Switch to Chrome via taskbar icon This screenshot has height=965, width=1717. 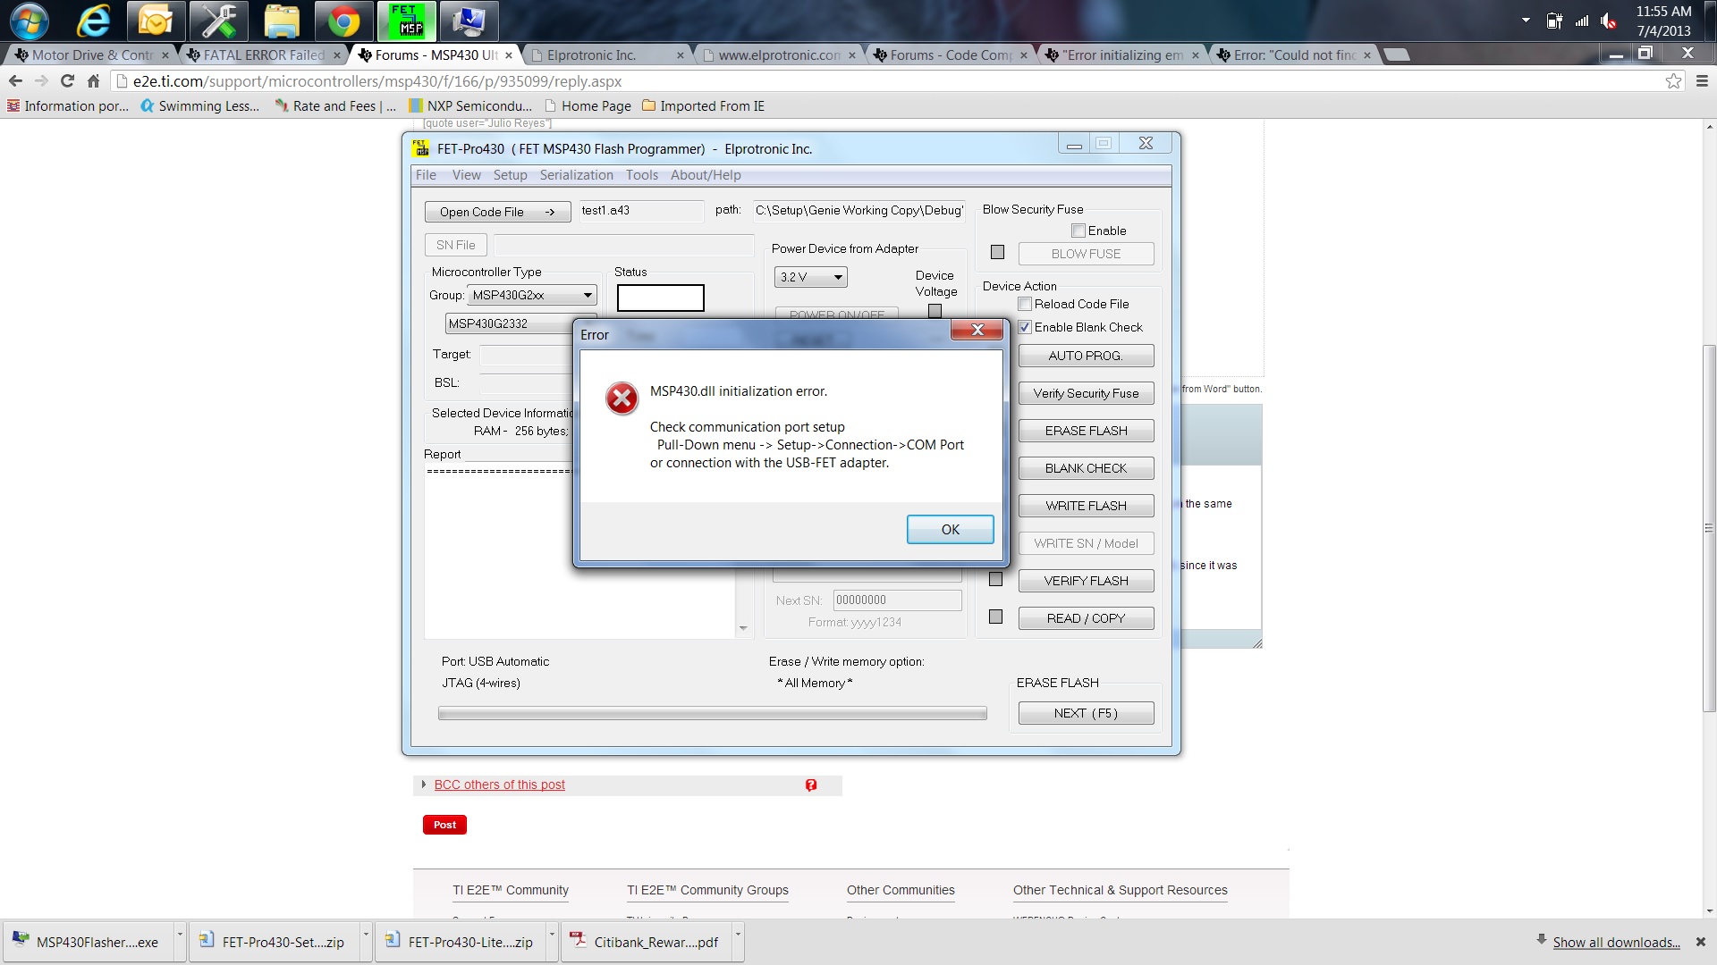pos(343,21)
